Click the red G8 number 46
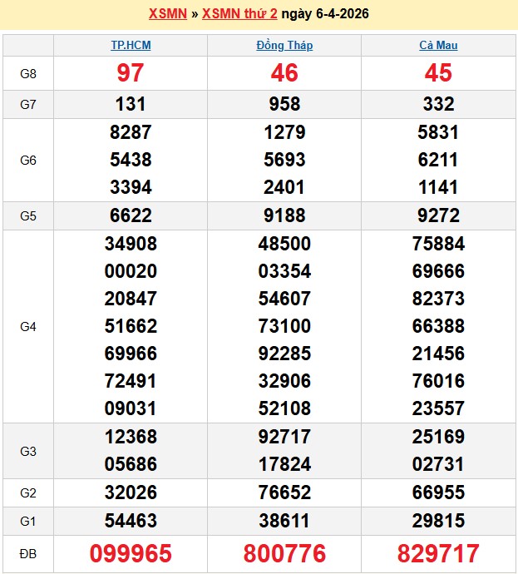Image resolution: width=518 pixels, height=574 pixels. tap(284, 73)
